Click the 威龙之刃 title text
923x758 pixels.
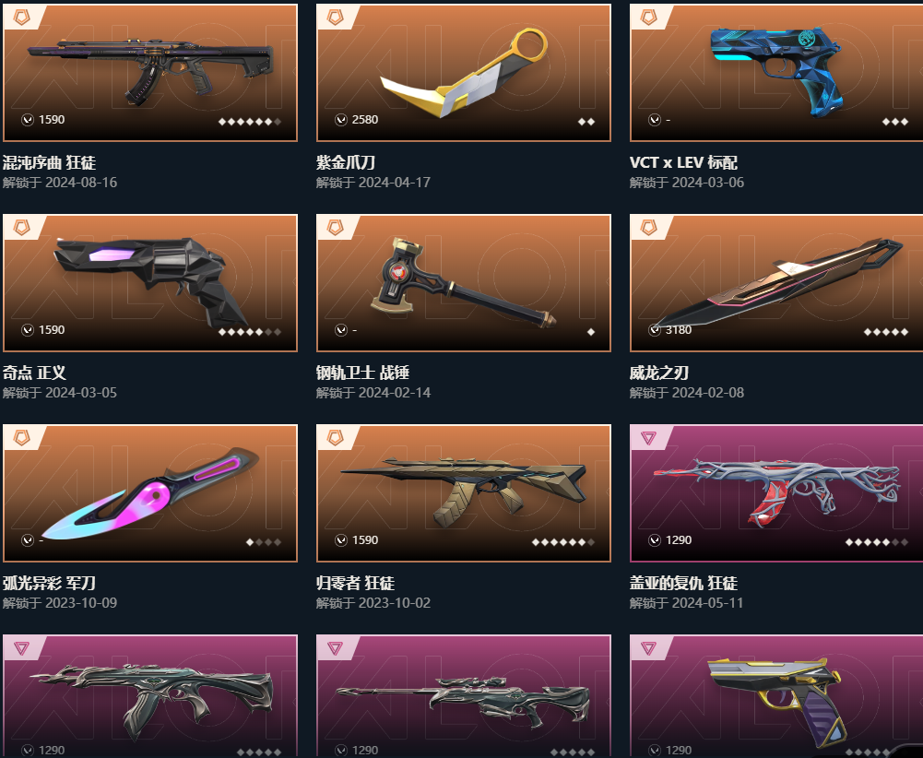pyautogui.click(x=658, y=373)
